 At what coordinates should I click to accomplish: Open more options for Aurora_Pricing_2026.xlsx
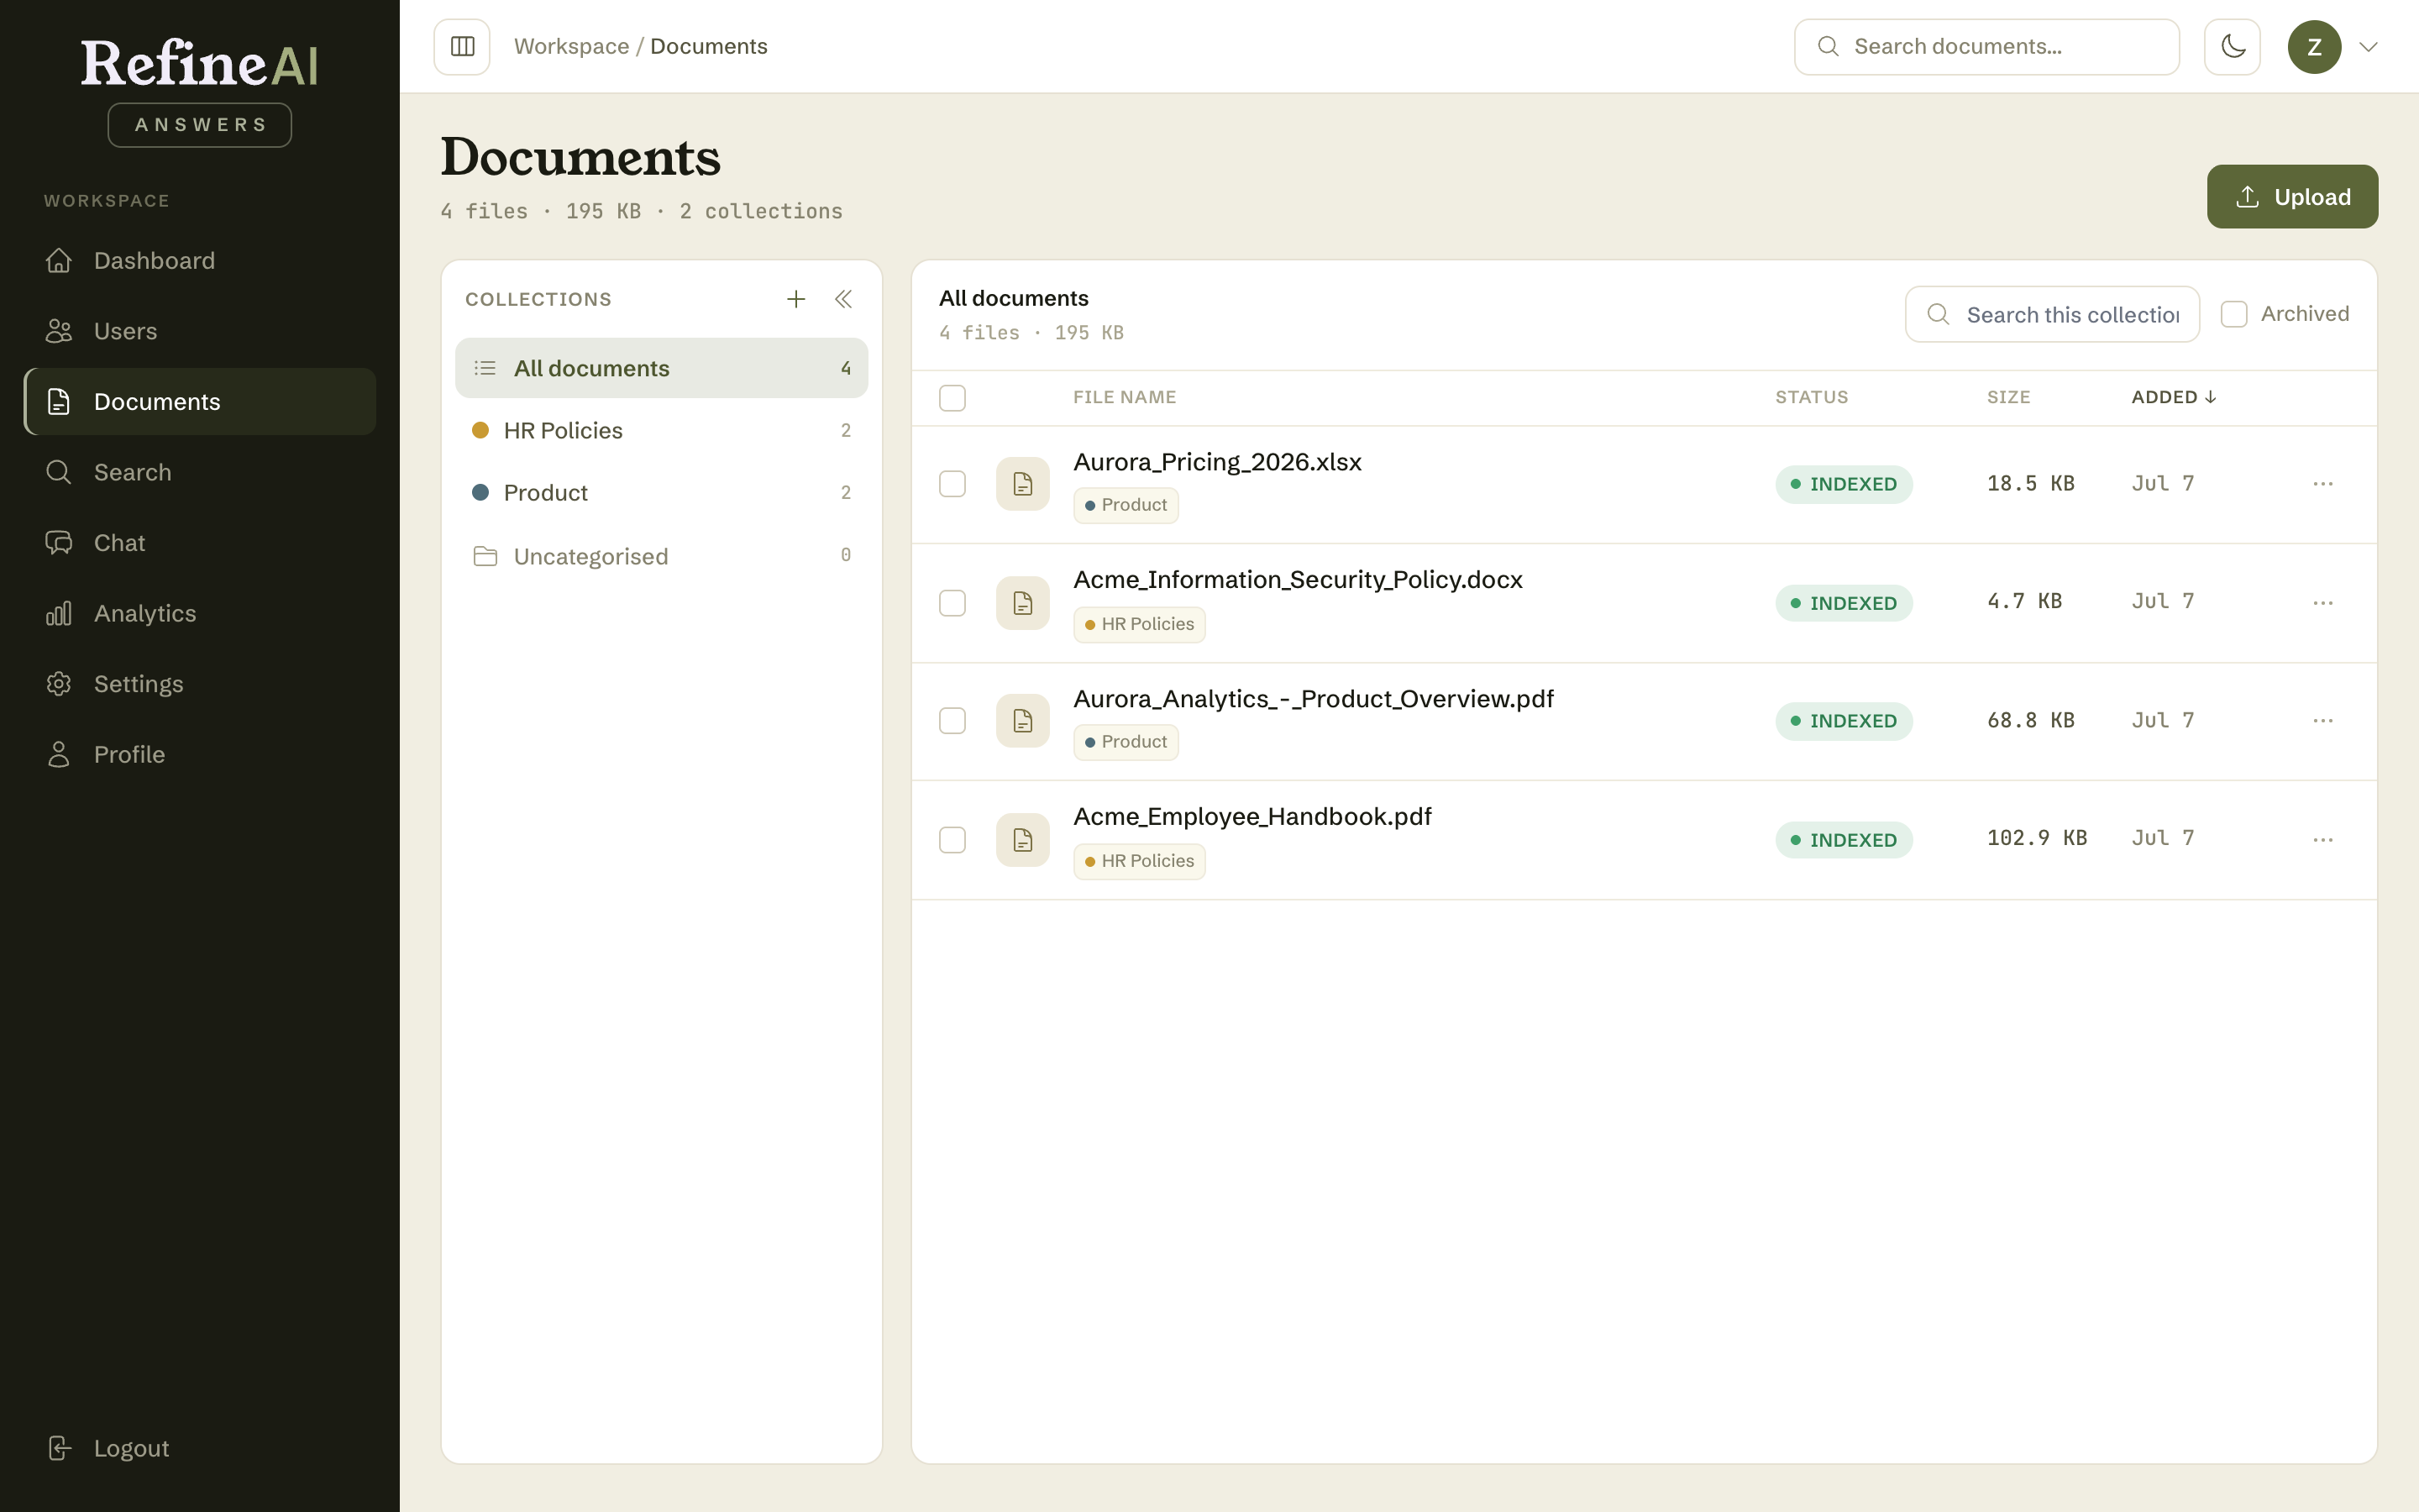2322,484
